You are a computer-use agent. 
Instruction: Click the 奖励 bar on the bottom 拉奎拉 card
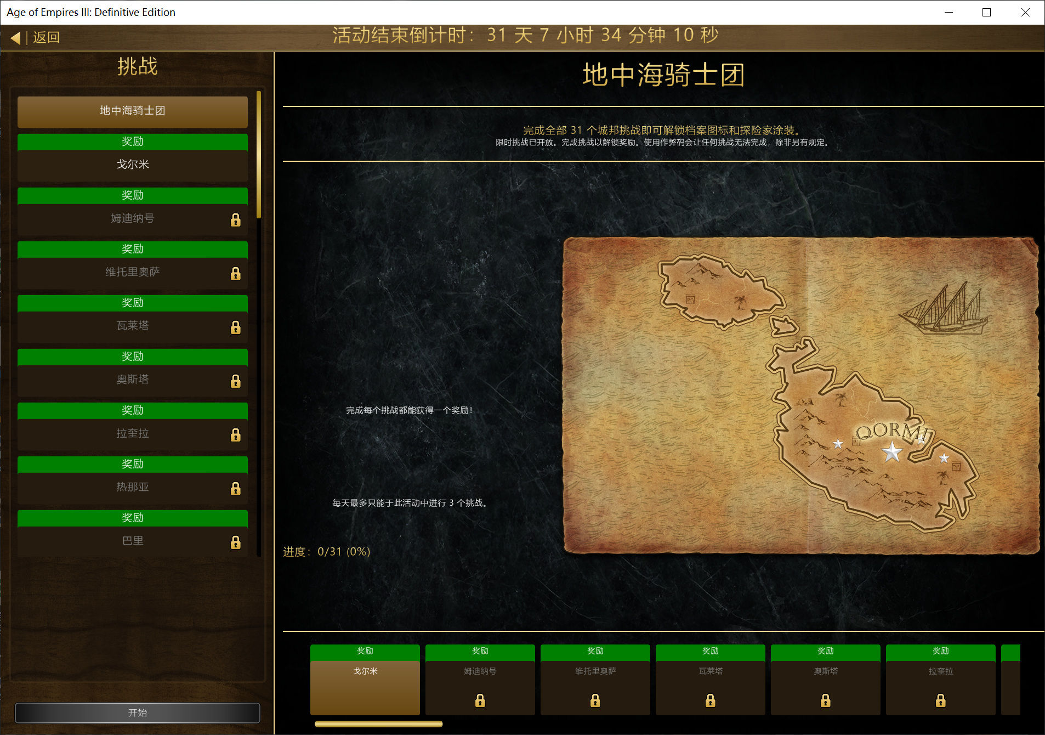point(941,652)
